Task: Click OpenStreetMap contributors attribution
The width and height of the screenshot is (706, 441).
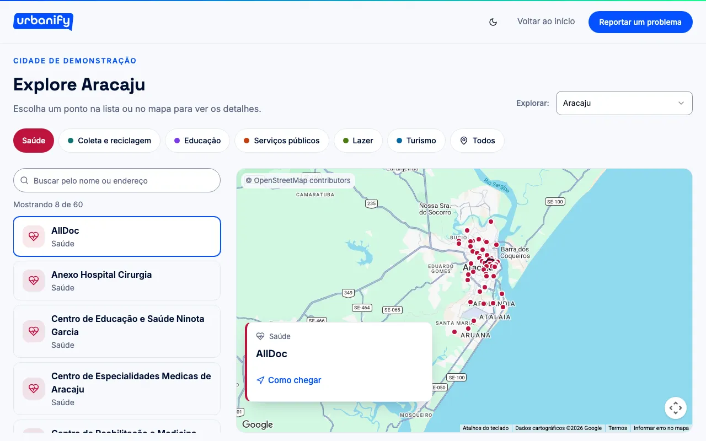Action: pyautogui.click(x=298, y=180)
